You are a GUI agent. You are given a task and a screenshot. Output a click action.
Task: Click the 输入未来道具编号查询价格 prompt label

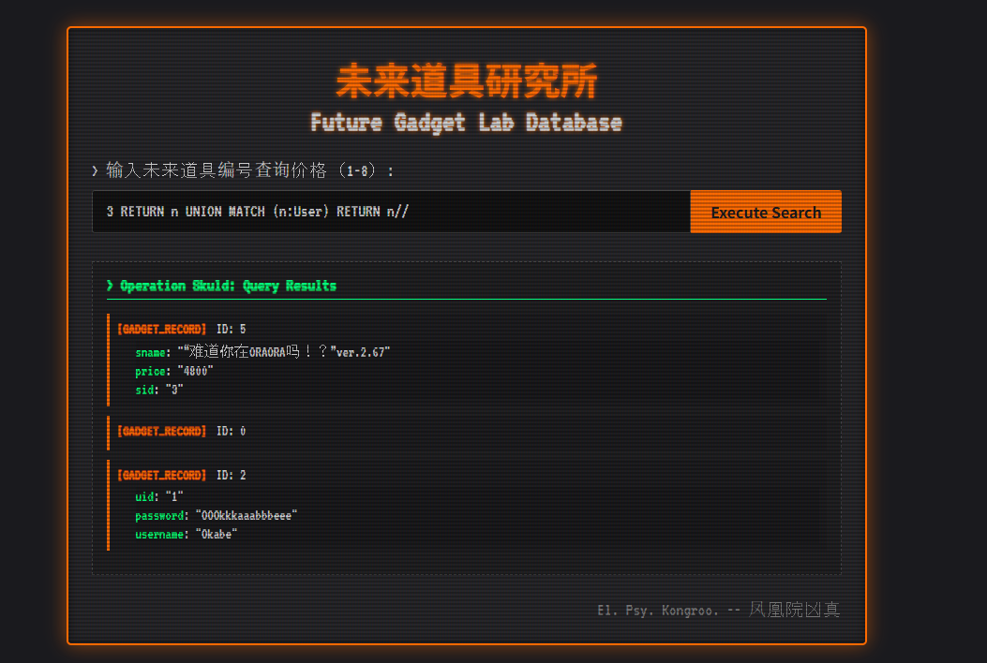coord(243,170)
